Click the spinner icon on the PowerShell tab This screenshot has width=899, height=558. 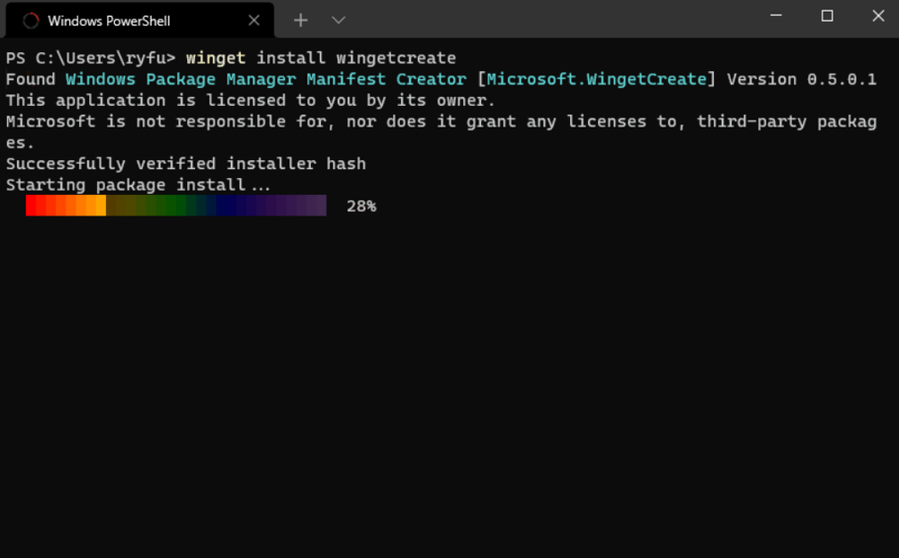[31, 21]
